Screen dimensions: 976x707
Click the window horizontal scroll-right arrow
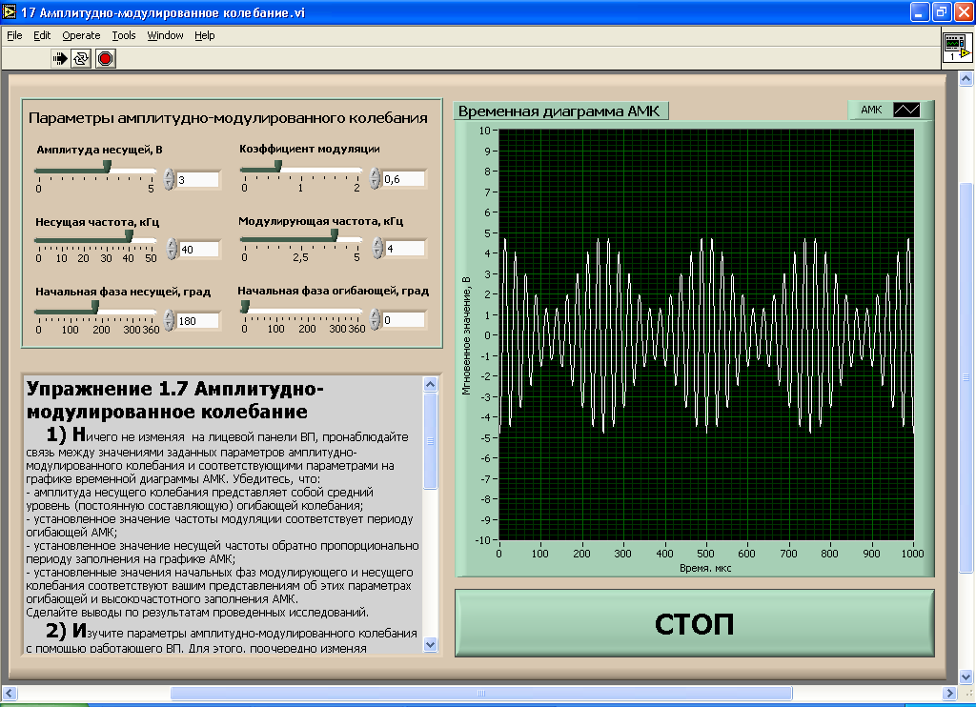(948, 693)
